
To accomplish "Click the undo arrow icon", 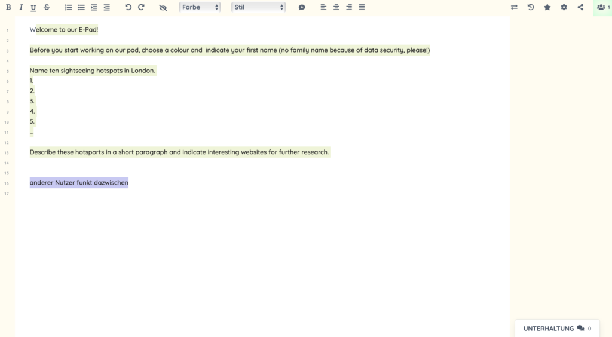I will click(128, 7).
